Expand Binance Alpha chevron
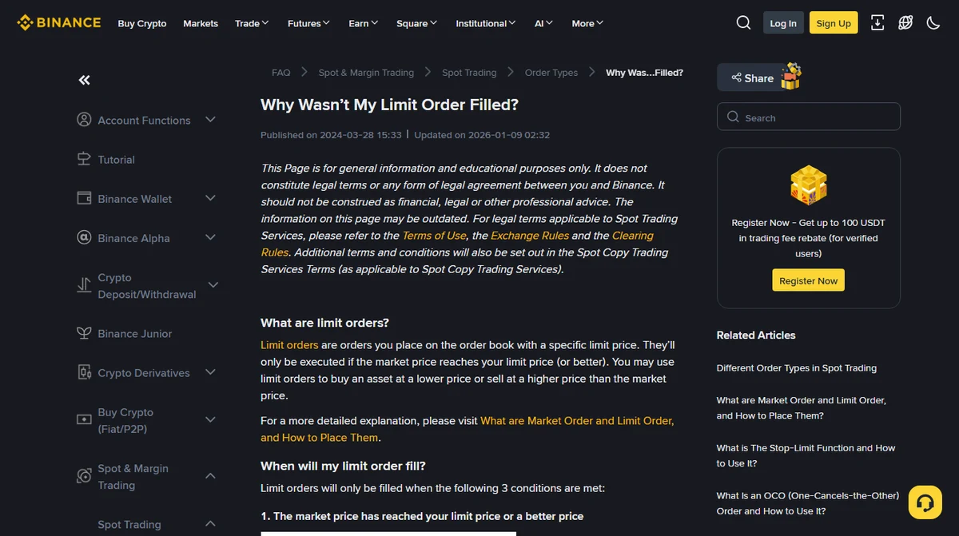Viewport: 959px width, 536px height. click(x=210, y=237)
